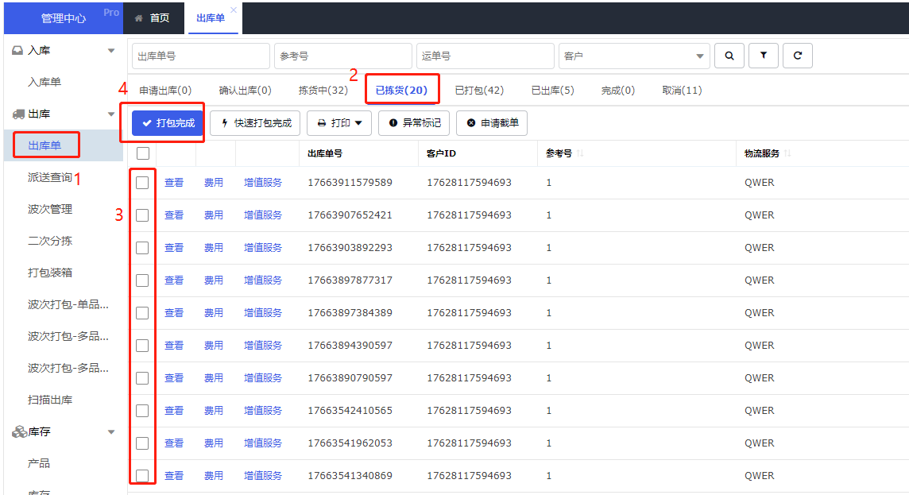
Task: Select the 拣货中(32) status tab
Action: pos(323,91)
